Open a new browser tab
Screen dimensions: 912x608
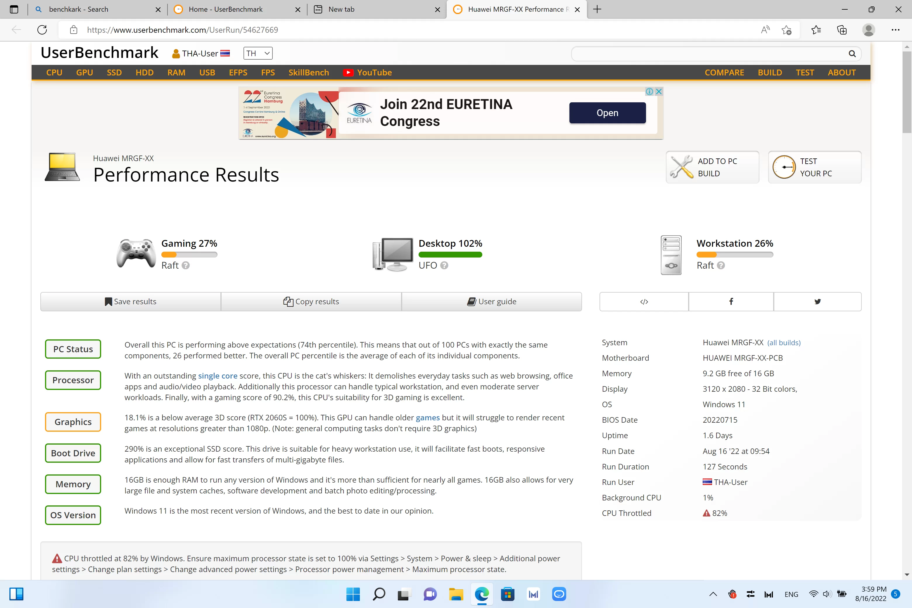[x=597, y=9]
